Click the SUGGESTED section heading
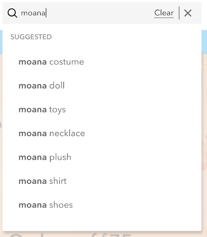207x237 pixels. pyautogui.click(x=31, y=37)
